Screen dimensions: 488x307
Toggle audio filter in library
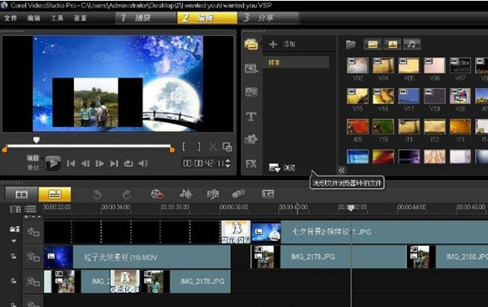[412, 45]
